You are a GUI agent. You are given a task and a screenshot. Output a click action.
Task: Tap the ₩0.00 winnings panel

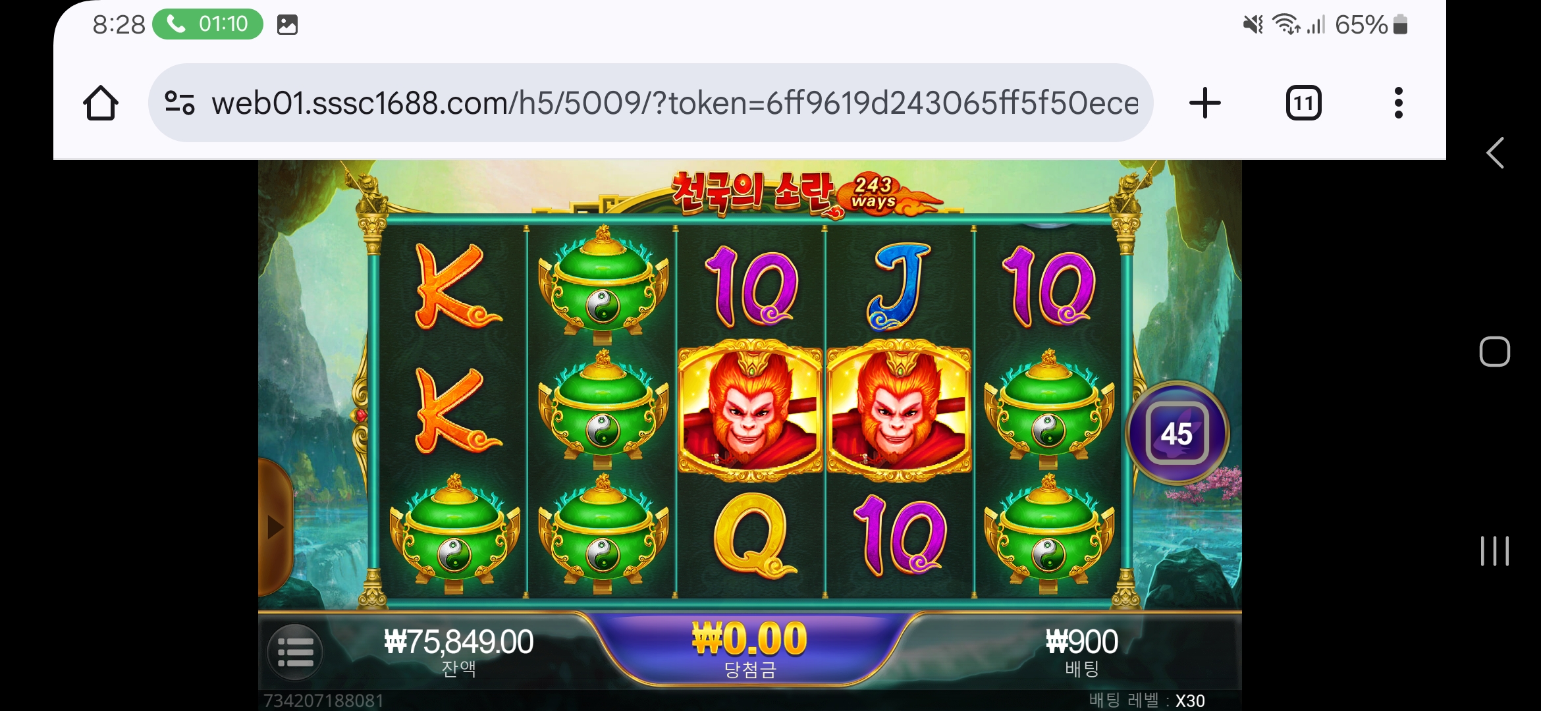click(x=749, y=648)
